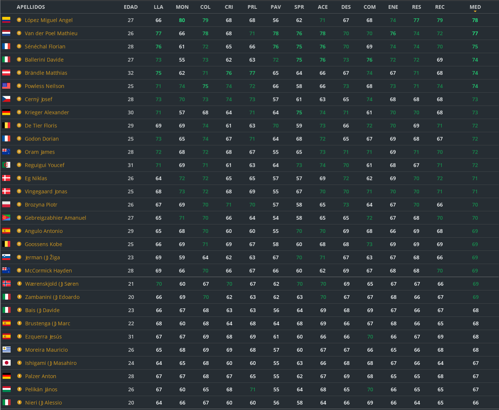Click the warning icon next to Angulo Antonio
The image size is (499, 410).
click(19, 231)
